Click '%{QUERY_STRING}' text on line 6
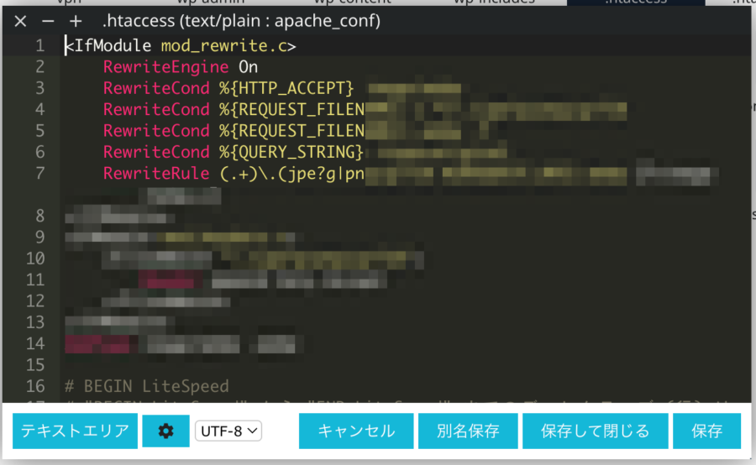The height and width of the screenshot is (465, 756). [291, 152]
